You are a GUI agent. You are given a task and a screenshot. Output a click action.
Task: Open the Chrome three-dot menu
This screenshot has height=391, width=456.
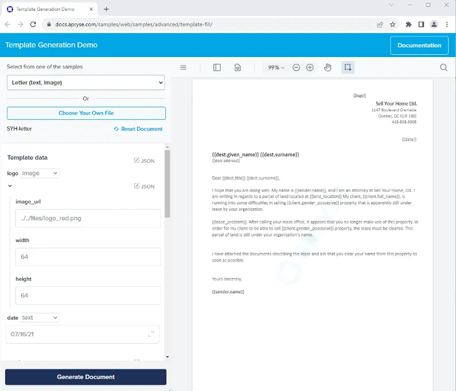(x=447, y=25)
